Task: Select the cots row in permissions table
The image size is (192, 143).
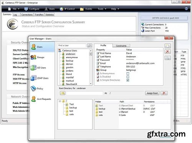Action: [x=132, y=115]
